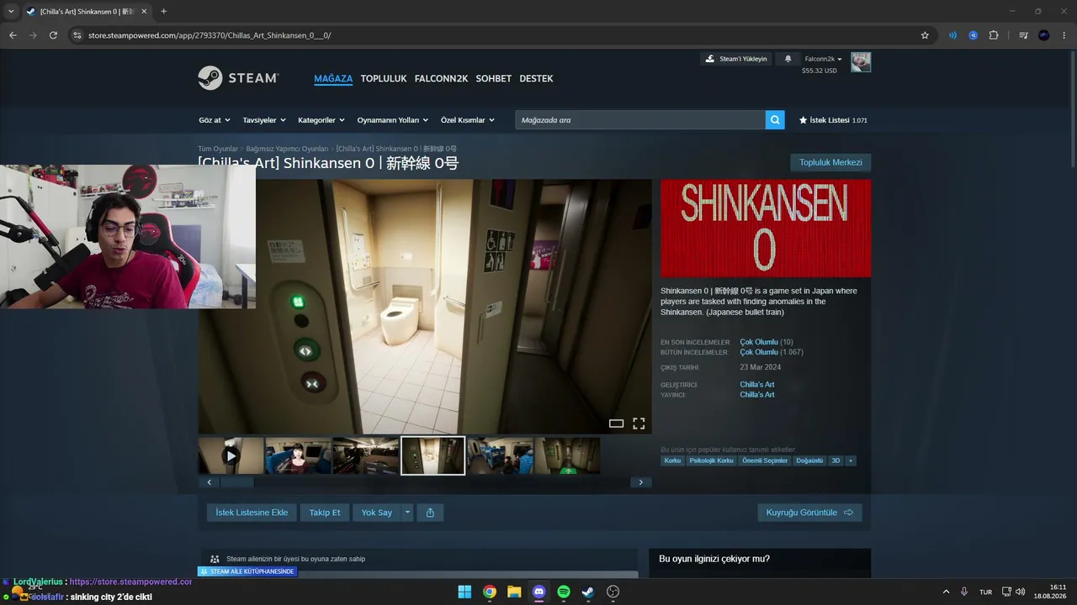The width and height of the screenshot is (1077, 605).
Task: Click İstek Listesine Ekle button
Action: coord(252,513)
